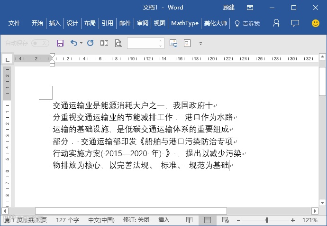Image resolution: width=327 pixels, height=226 pixels.
Task: Open the 设计 tab
Action: click(x=72, y=23)
